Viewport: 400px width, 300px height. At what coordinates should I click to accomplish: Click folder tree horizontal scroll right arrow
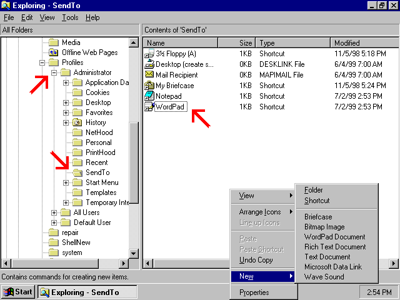click(124, 263)
